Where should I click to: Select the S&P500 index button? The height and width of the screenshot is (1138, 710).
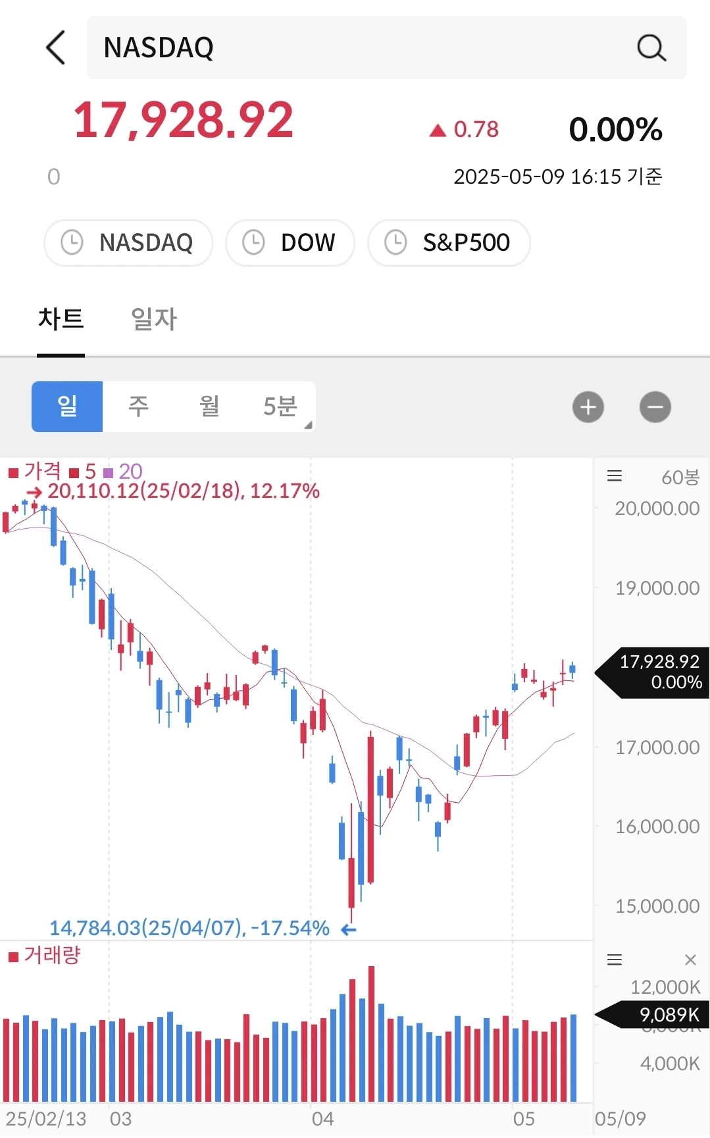tap(449, 242)
